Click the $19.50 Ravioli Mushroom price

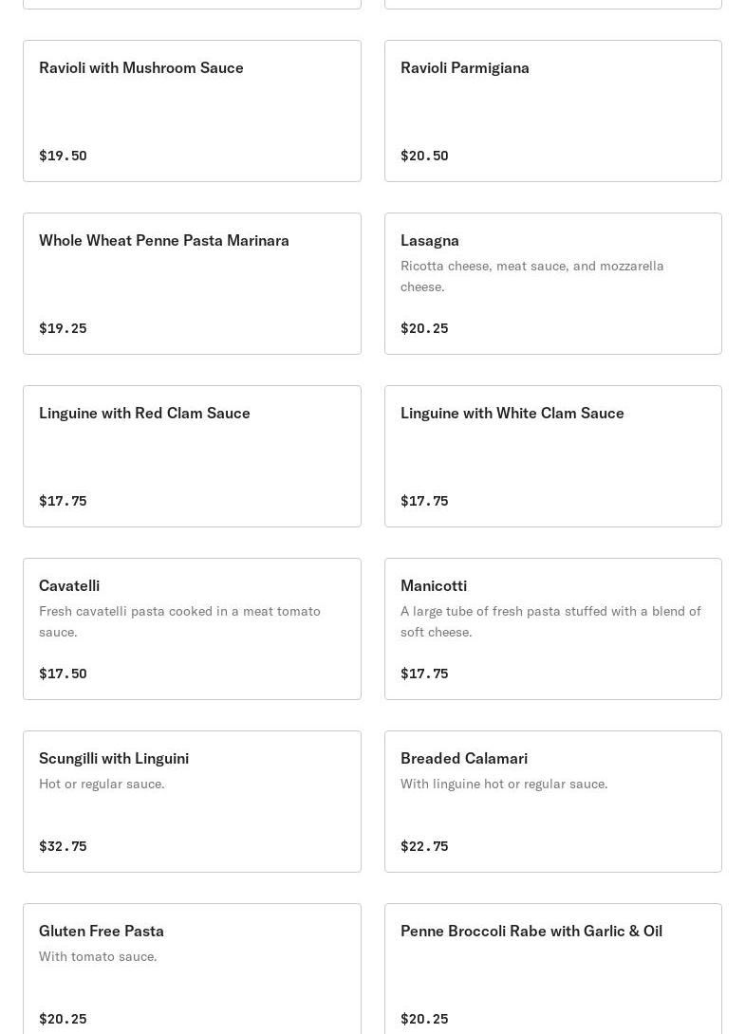[x=63, y=156]
